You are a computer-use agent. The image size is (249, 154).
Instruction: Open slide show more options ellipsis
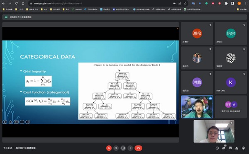coord(22,122)
